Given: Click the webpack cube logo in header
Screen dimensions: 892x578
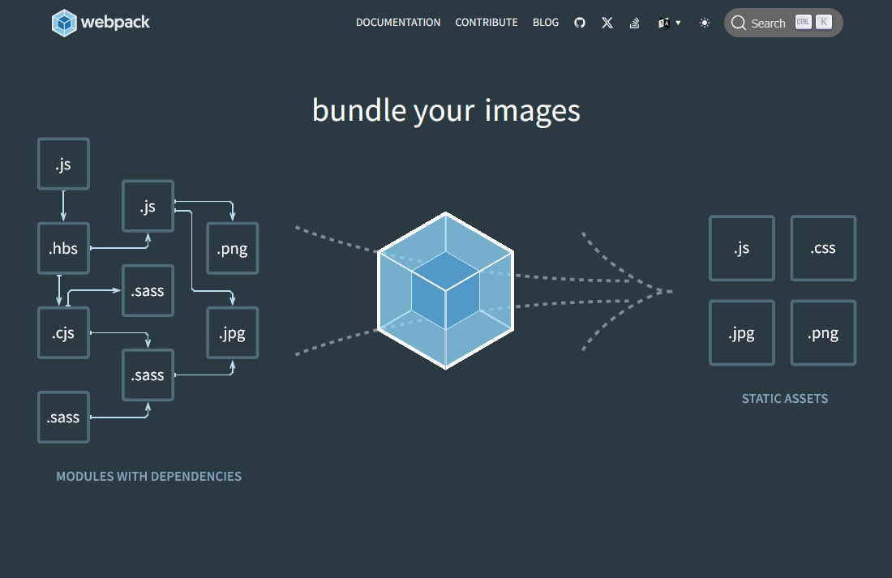Looking at the screenshot, I should [x=64, y=23].
